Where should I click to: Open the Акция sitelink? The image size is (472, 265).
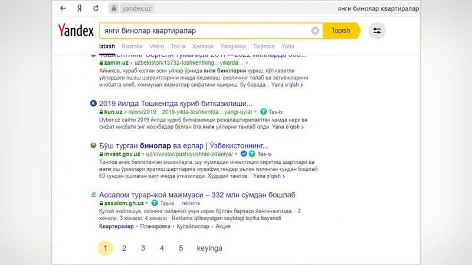223,226
